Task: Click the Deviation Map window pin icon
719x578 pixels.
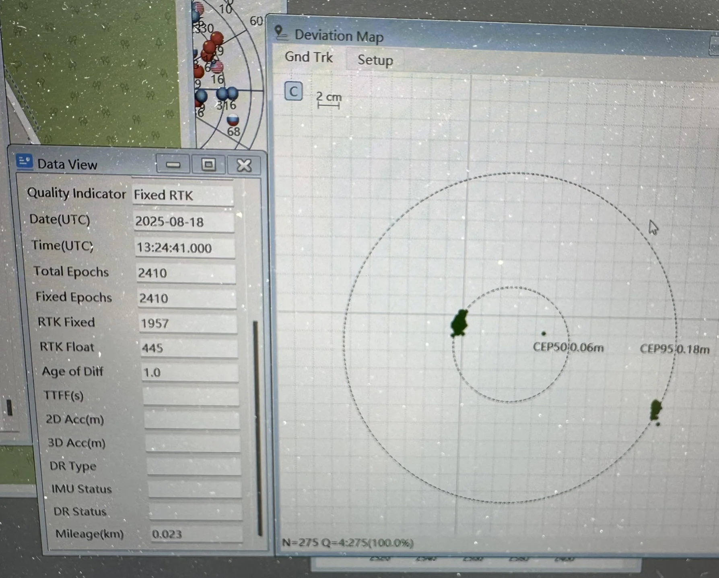Action: coord(280,32)
